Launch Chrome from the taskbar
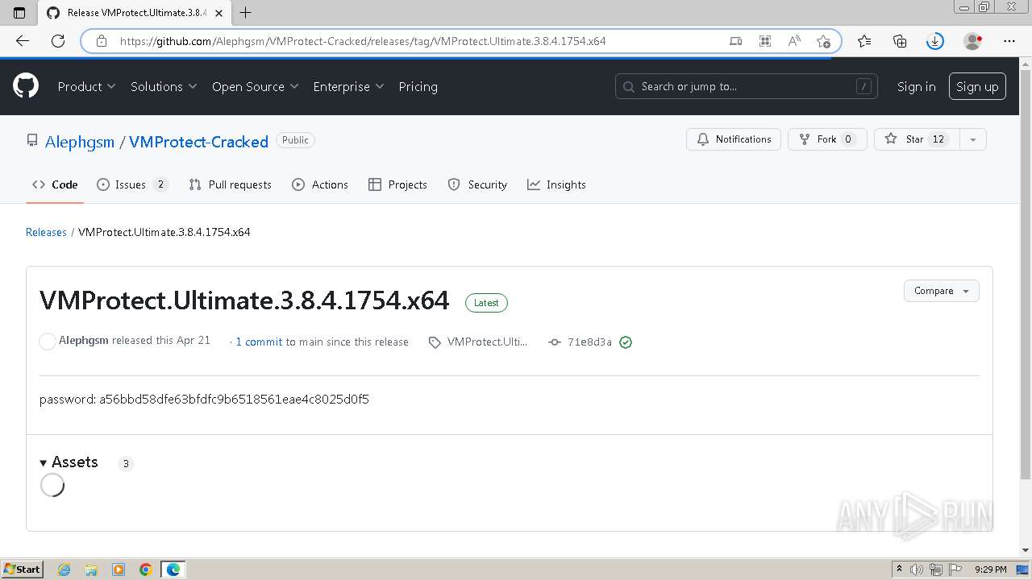The width and height of the screenshot is (1032, 580). pyautogui.click(x=146, y=570)
